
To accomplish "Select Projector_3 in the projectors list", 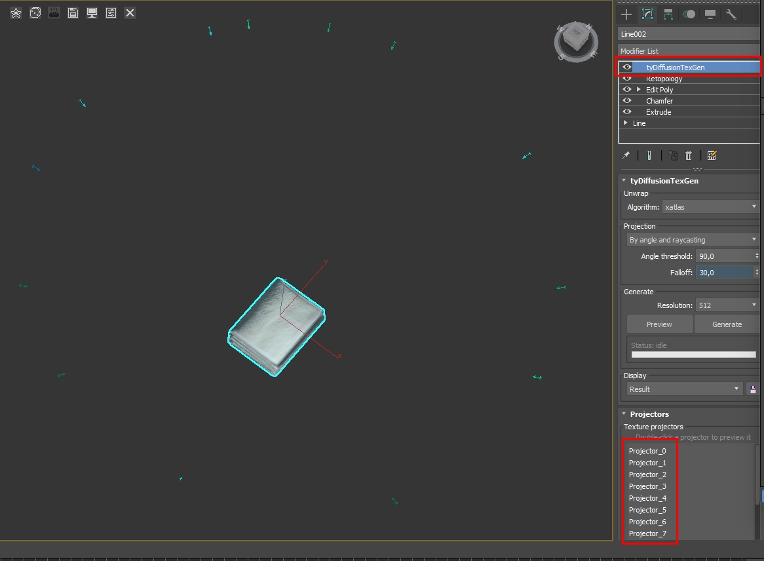I will point(647,486).
